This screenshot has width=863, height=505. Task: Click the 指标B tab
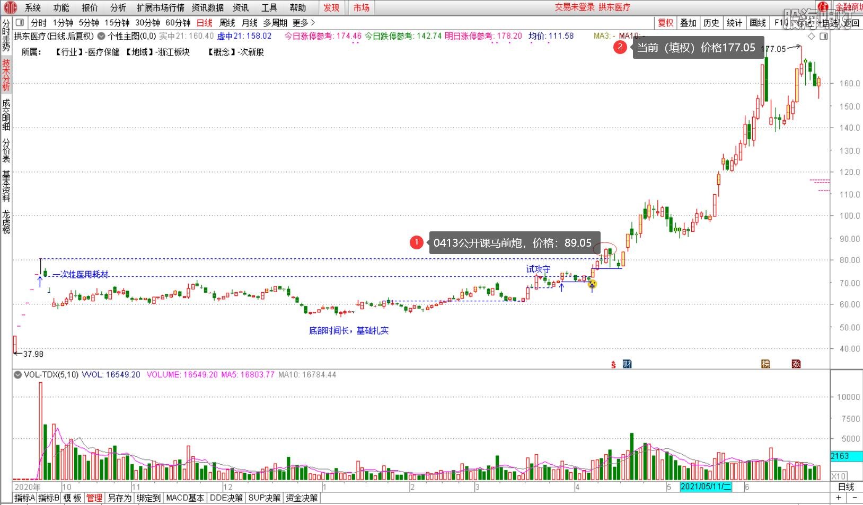pos(49,498)
